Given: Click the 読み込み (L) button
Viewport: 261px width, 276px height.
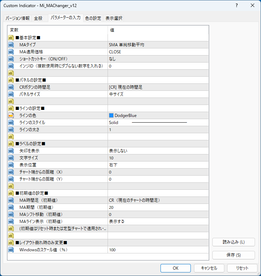Looking at the screenshot, I should (233, 242).
